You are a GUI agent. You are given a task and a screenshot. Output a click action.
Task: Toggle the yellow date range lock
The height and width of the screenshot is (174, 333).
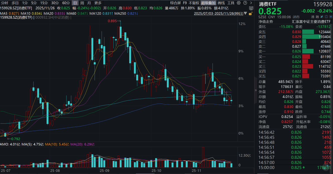tap(251, 14)
